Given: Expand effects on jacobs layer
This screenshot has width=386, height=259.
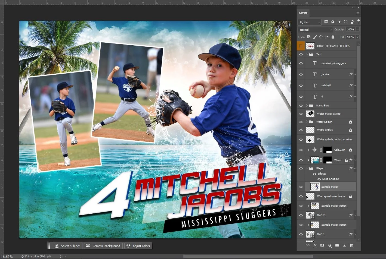Looking at the screenshot, I should pyautogui.click(x=355, y=74).
